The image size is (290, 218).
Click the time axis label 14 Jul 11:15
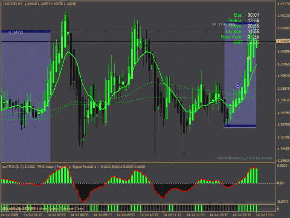172,215
